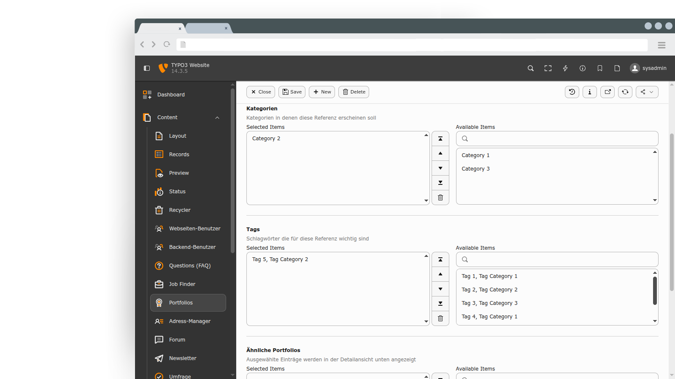Open the Adress-Manager module
Image resolution: width=675 pixels, height=379 pixels.
[188, 321]
